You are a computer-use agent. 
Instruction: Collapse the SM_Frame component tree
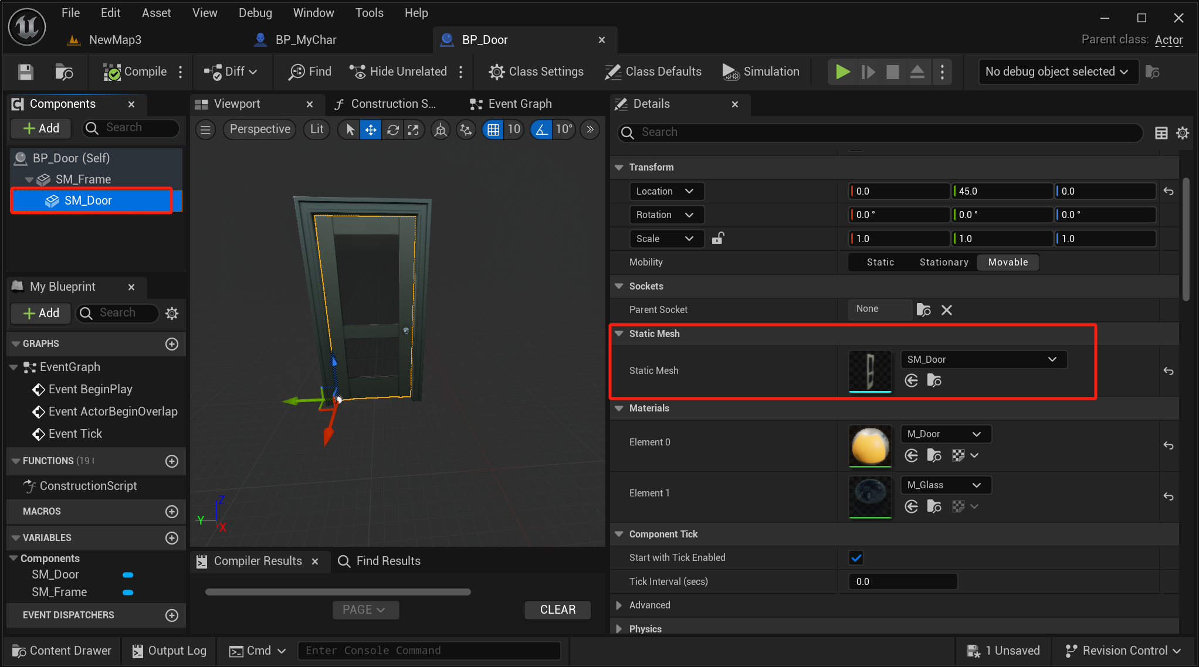point(29,180)
